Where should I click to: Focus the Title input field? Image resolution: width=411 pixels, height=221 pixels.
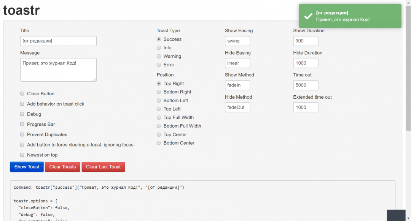58,41
